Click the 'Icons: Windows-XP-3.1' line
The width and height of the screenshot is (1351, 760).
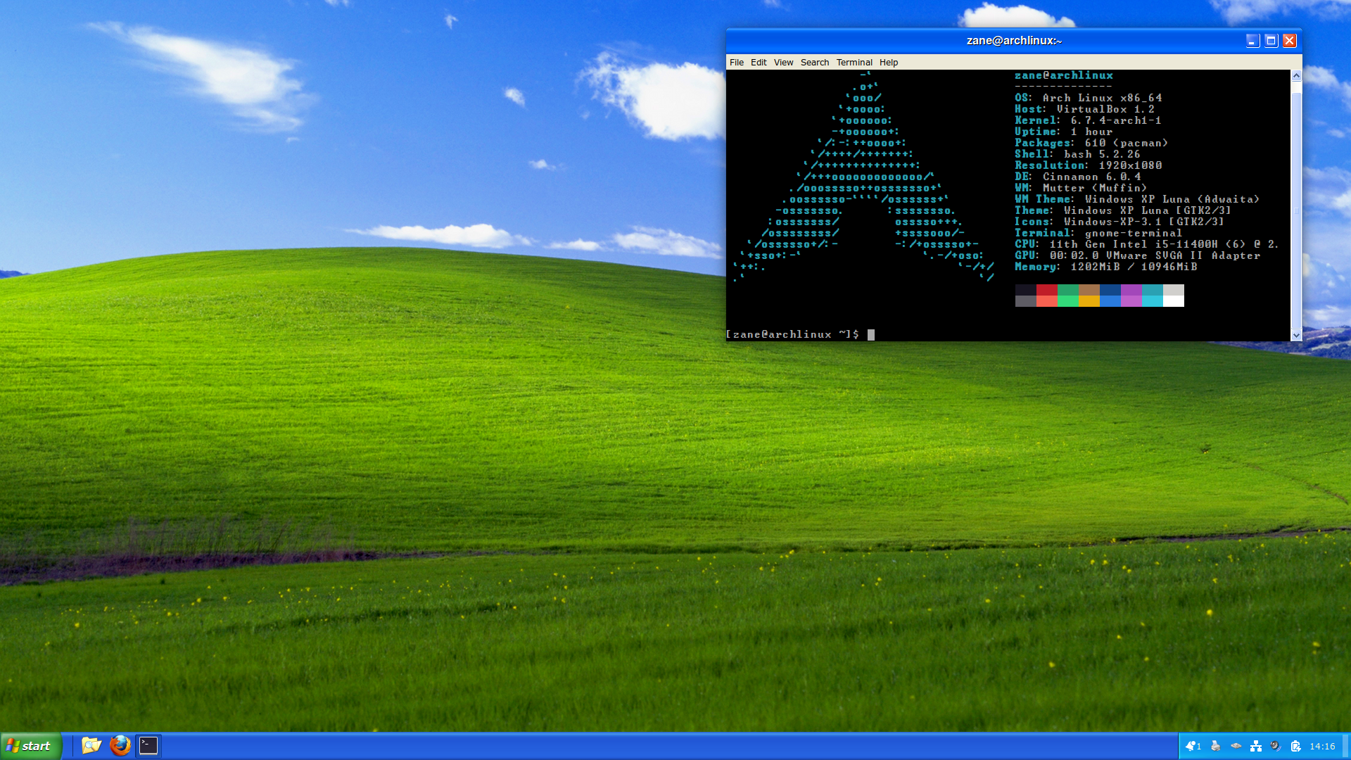click(1120, 222)
